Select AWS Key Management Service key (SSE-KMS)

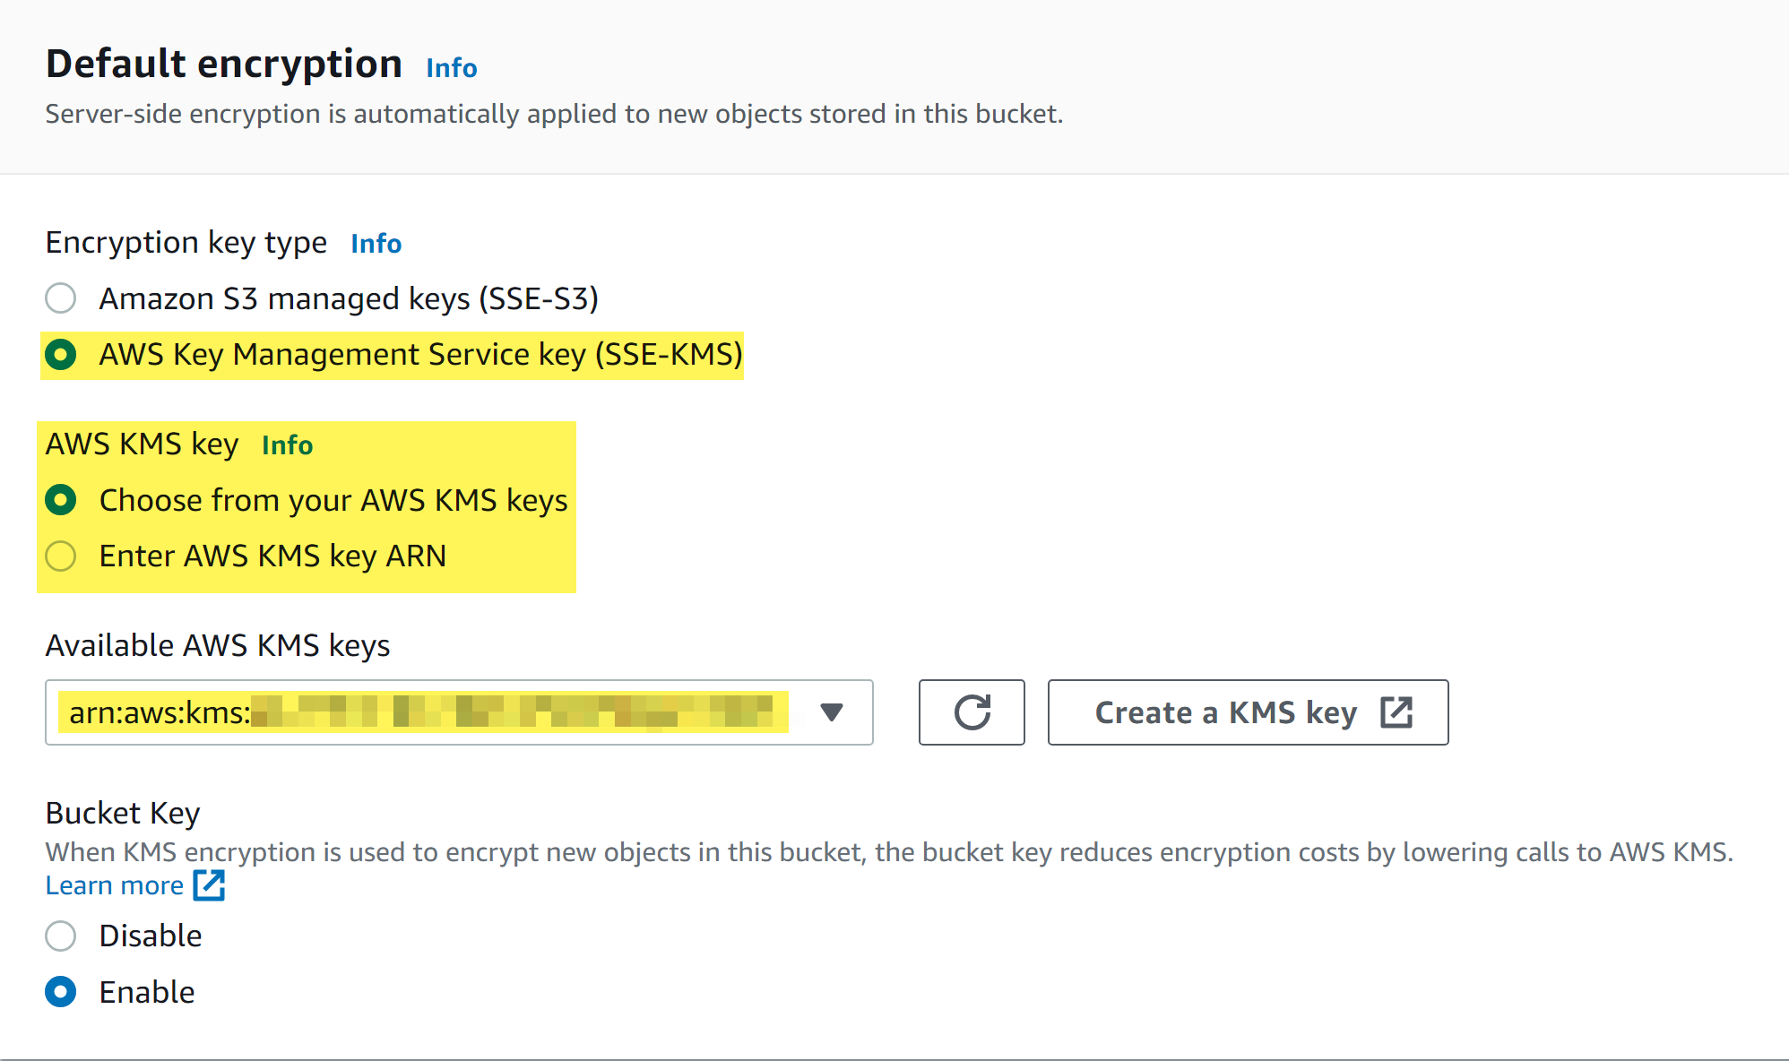[x=61, y=355]
